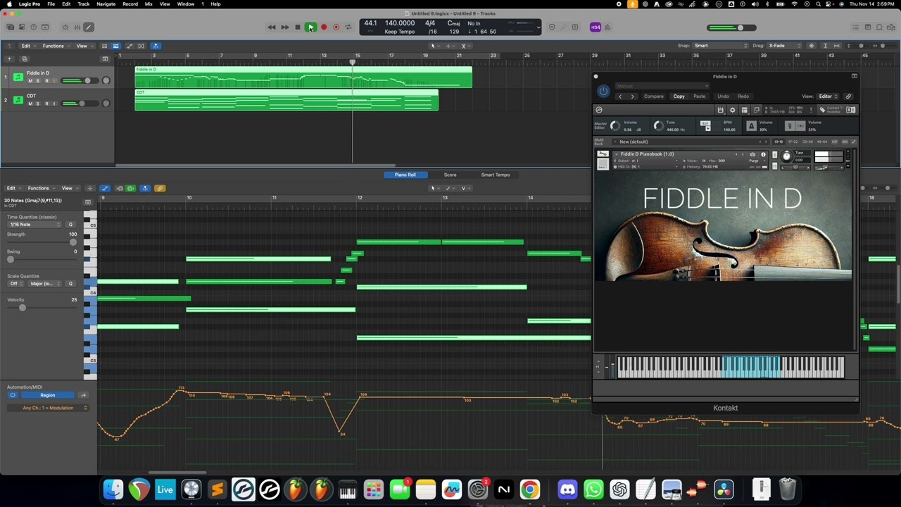The width and height of the screenshot is (901, 507).
Task: Click the Duplicate Track icon
Action: click(24, 58)
